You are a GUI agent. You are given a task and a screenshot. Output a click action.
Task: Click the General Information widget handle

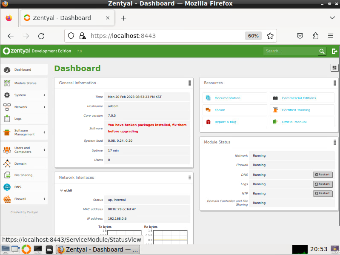pos(189,83)
